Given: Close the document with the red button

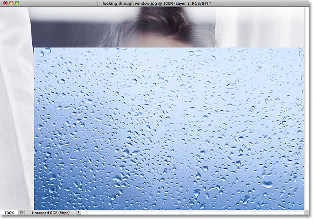Looking at the screenshot, I should [x=5, y=3].
